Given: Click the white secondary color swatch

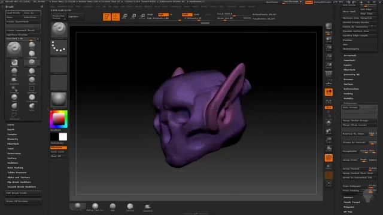Looking at the screenshot, I should click(x=63, y=137).
